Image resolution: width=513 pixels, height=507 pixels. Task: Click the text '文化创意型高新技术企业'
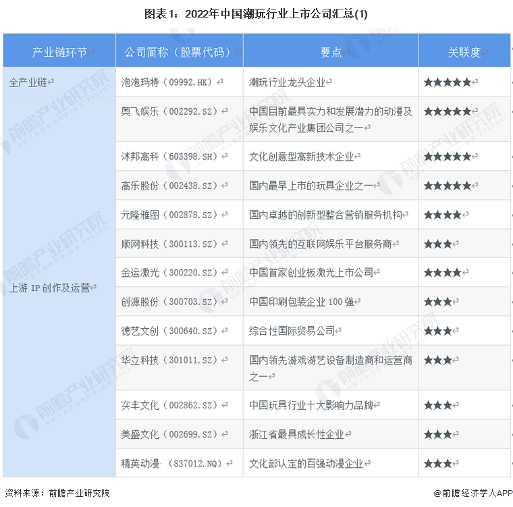tap(302, 157)
